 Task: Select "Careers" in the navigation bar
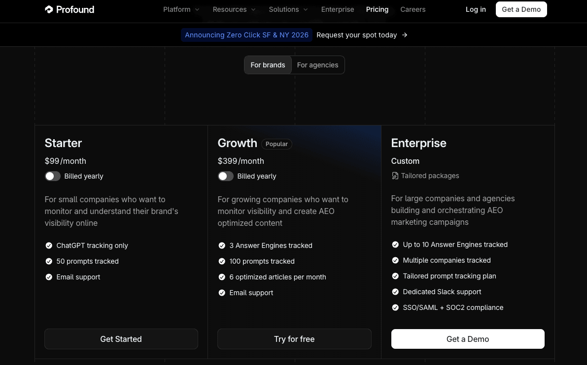tap(413, 9)
